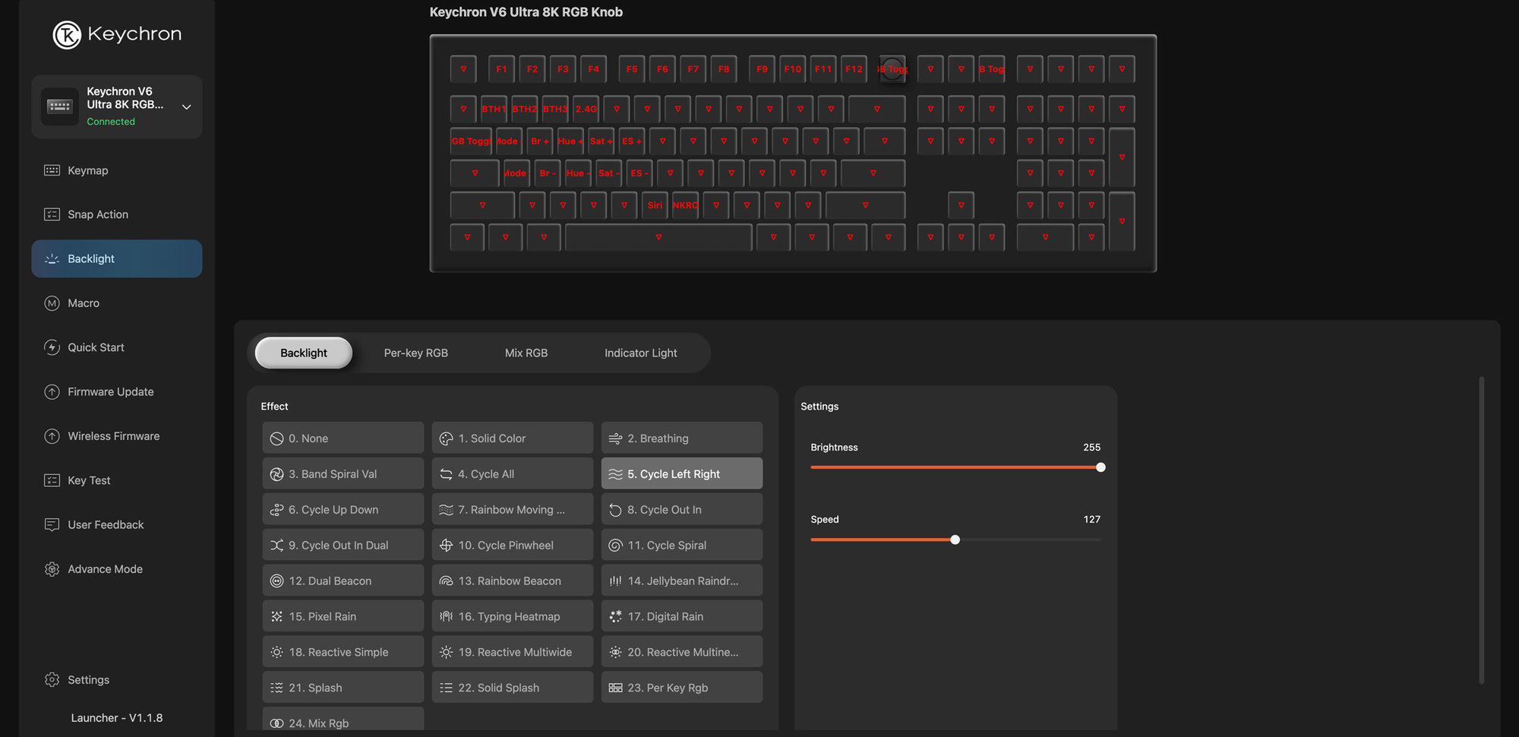Click the Settings gear icon

click(x=52, y=680)
